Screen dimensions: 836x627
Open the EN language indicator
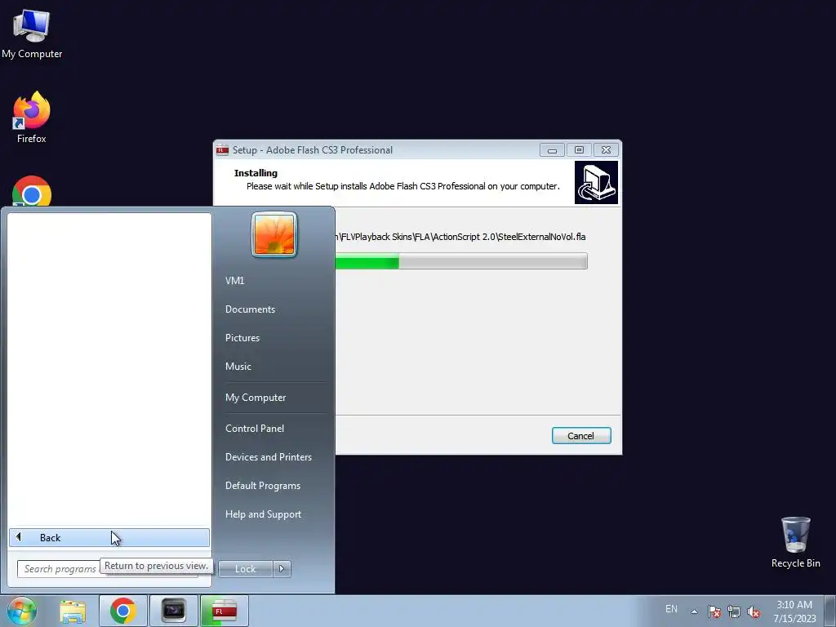click(x=671, y=609)
